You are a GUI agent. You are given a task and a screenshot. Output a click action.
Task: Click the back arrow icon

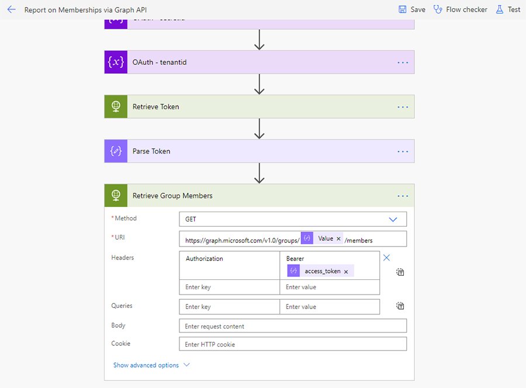(11, 9)
